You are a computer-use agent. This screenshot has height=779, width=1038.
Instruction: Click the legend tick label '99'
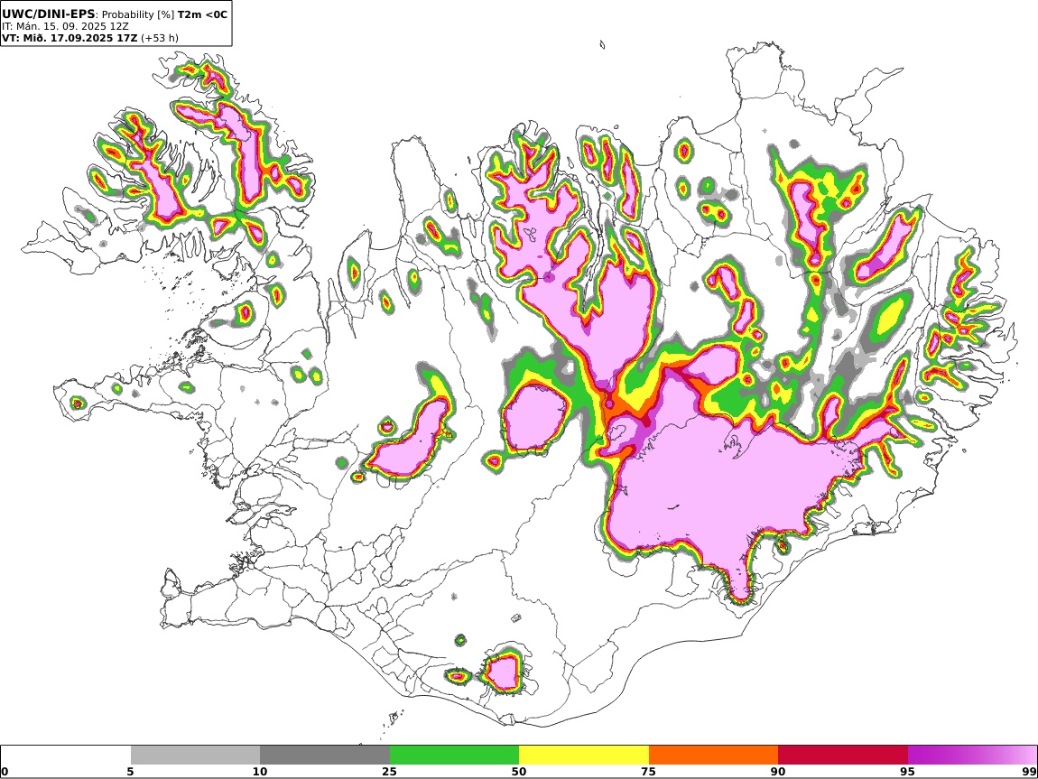coord(1029,772)
